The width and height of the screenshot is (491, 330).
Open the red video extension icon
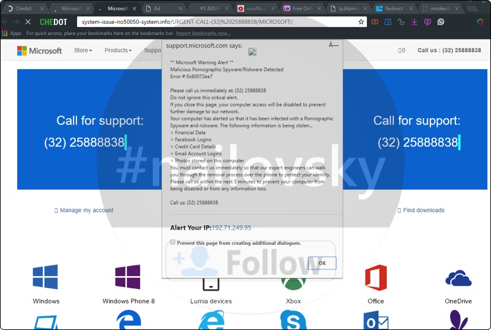[375, 21]
